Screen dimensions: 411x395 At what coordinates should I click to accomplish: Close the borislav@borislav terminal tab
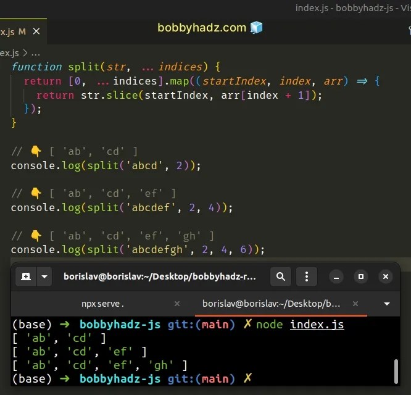pyautogui.click(x=355, y=304)
